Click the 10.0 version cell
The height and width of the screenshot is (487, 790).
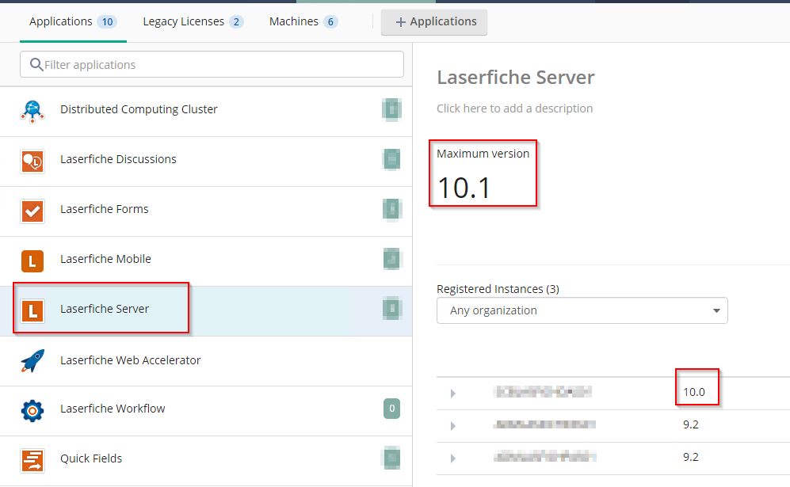tap(694, 392)
